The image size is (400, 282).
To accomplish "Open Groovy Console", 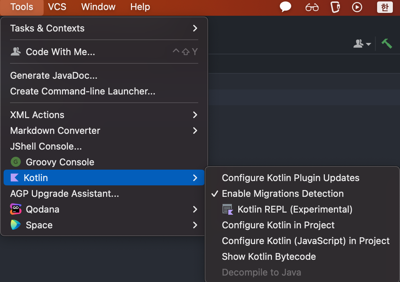I will coord(104,162).
